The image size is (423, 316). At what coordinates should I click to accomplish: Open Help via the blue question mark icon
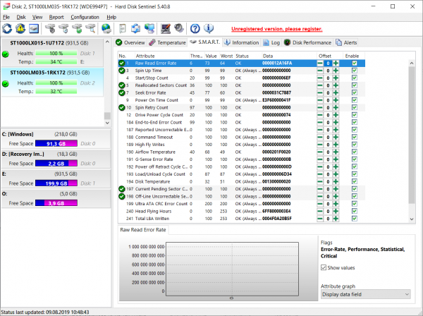195,28
